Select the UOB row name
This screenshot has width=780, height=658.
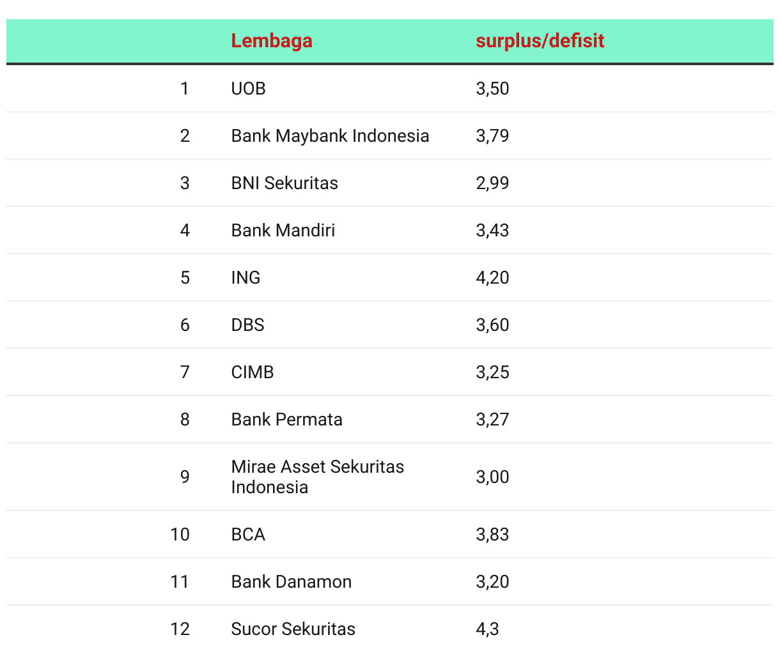tap(248, 88)
